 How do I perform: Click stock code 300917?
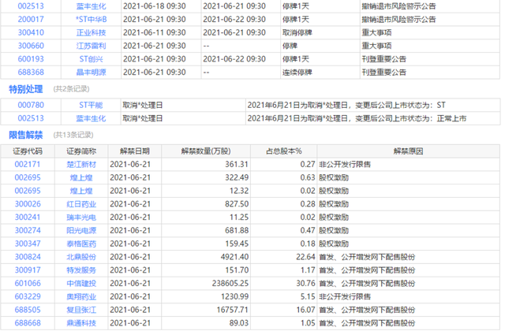[x=28, y=270]
